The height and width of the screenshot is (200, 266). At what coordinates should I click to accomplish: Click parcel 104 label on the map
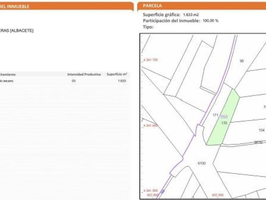pos(261,130)
